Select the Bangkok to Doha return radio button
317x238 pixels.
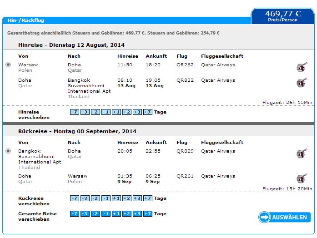(x=8, y=151)
